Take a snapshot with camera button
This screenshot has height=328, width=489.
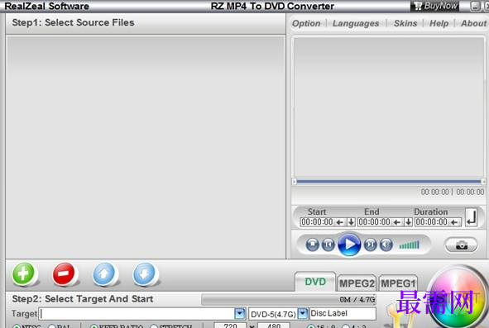click(461, 245)
